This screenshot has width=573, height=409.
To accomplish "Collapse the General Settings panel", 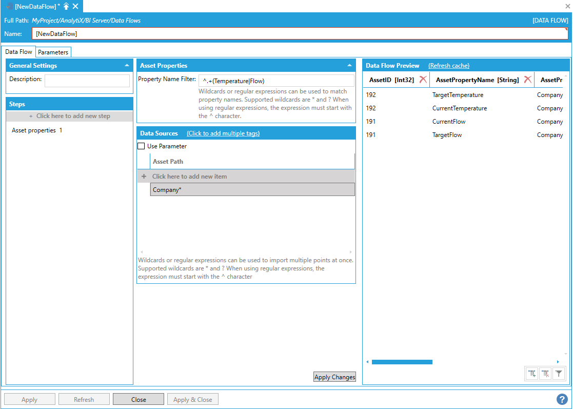I will (x=127, y=66).
